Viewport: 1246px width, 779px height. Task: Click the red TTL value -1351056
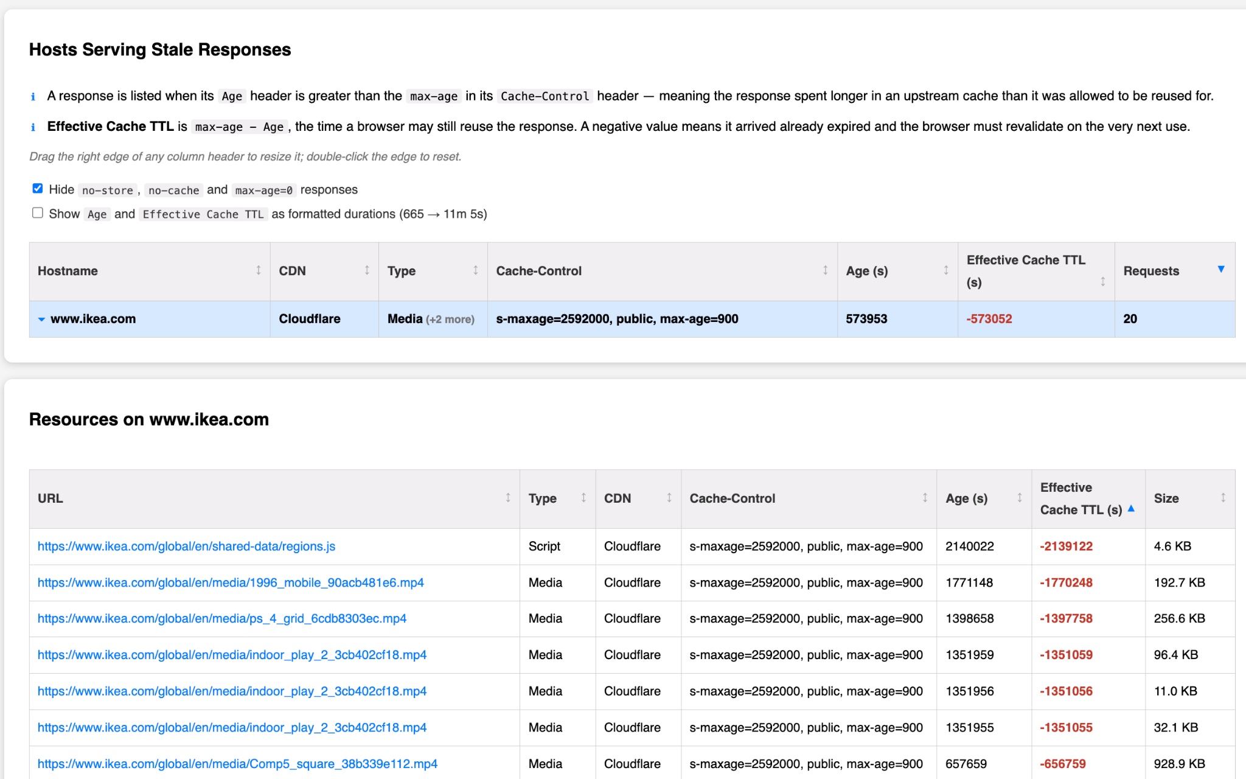[1066, 691]
